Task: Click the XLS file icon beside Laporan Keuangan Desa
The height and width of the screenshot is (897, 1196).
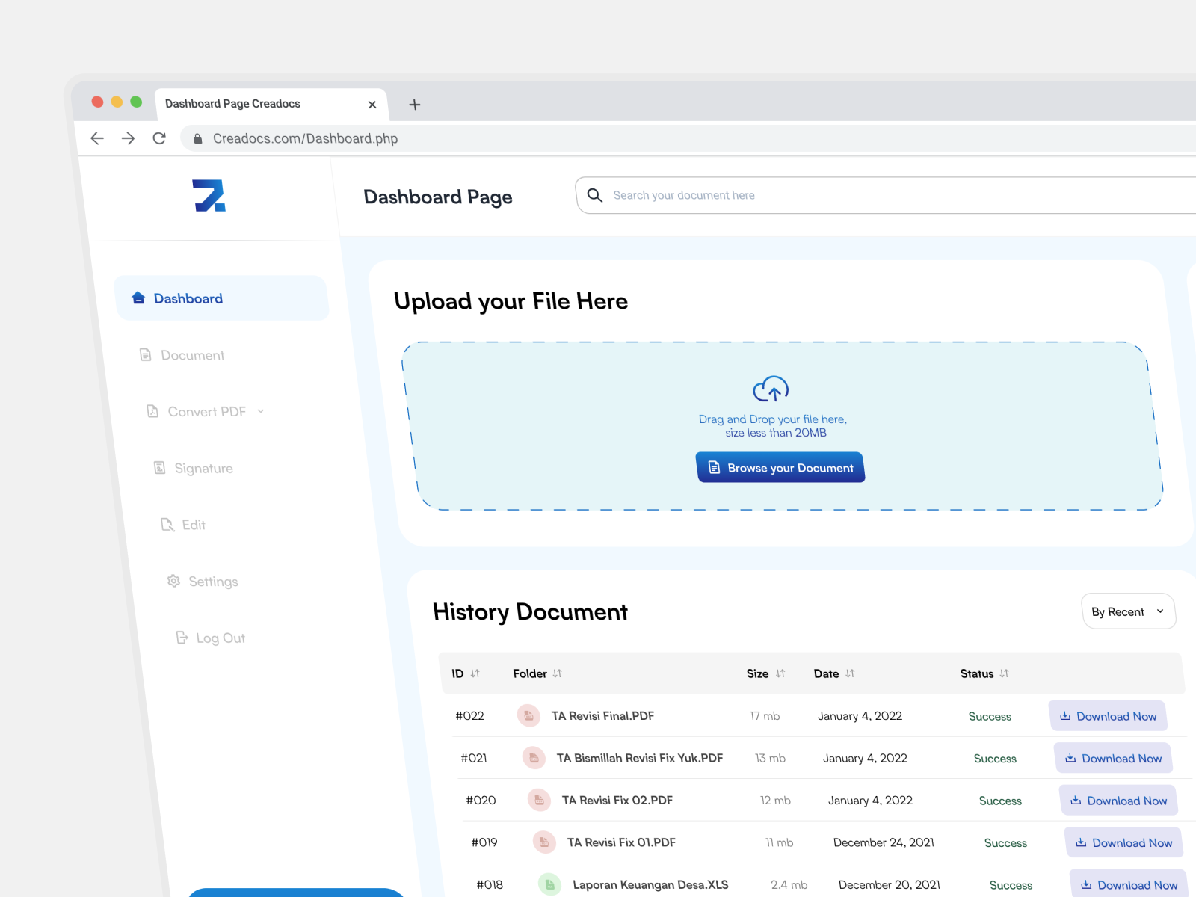Action: click(x=550, y=884)
